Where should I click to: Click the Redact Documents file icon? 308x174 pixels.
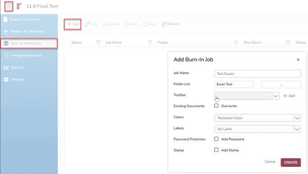tap(5, 19)
